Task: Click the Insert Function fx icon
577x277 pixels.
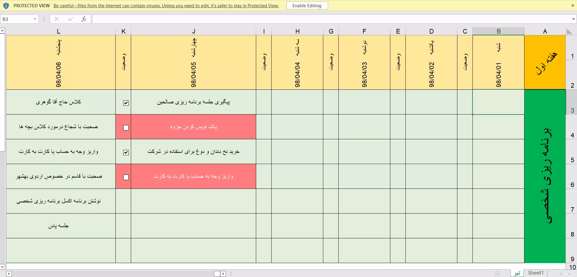Action: 84,19
